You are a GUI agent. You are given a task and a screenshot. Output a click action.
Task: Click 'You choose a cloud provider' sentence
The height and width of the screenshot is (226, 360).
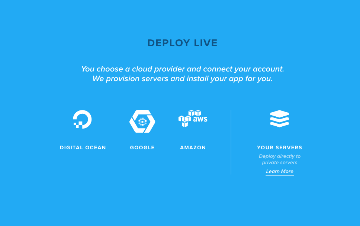[183, 69]
